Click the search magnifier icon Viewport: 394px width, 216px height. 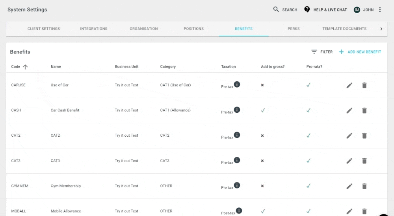coord(276,9)
